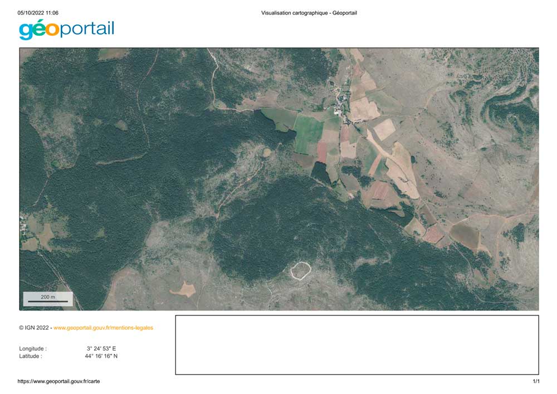The width and height of the screenshot is (557, 394).
Task: Click the 200 m scale bar
Action: [48, 299]
